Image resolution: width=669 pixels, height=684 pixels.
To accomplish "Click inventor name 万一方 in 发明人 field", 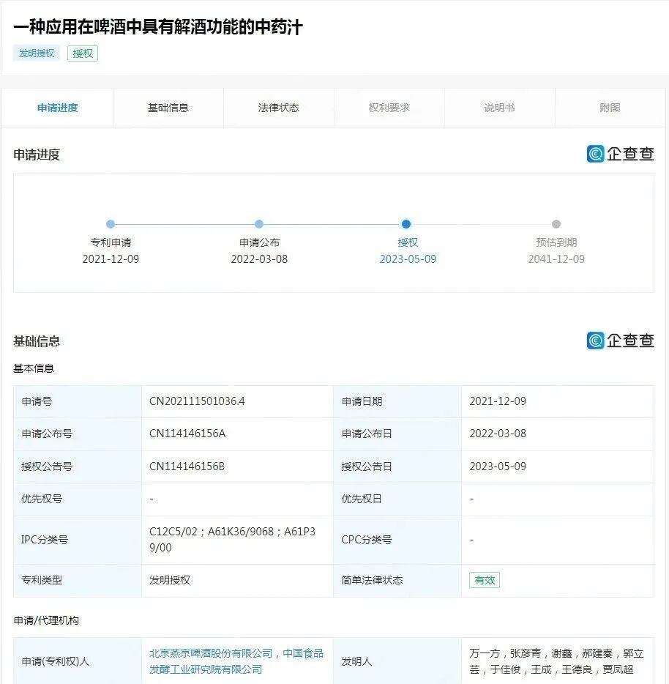I will 482,653.
